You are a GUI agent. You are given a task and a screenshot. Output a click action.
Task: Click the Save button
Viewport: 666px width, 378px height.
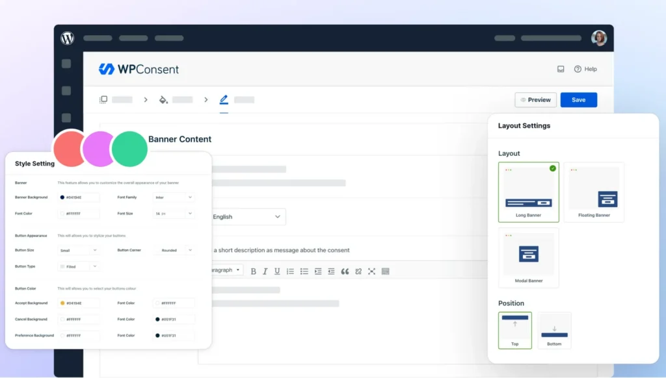(578, 100)
